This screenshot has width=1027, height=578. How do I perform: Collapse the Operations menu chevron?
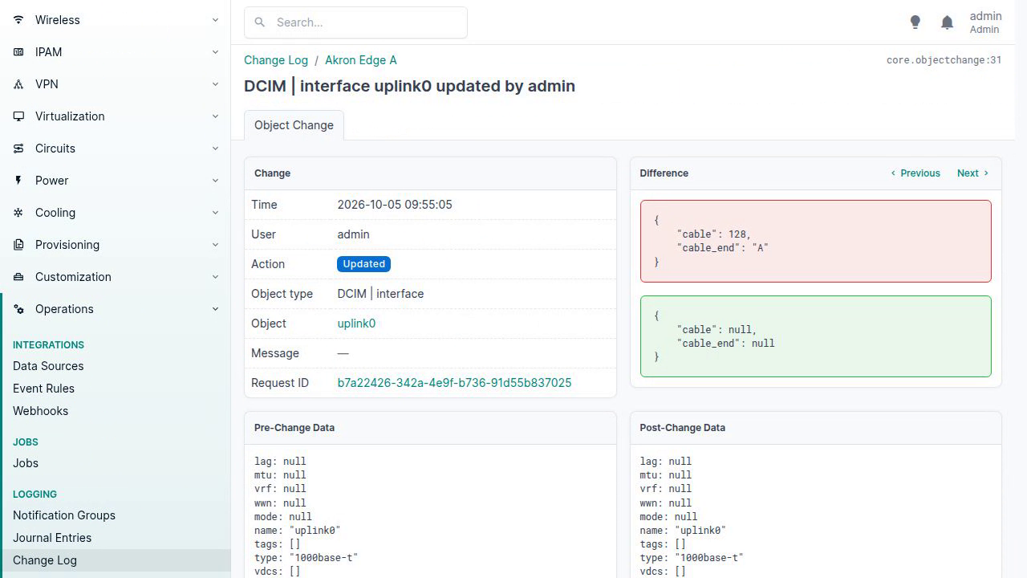215,309
